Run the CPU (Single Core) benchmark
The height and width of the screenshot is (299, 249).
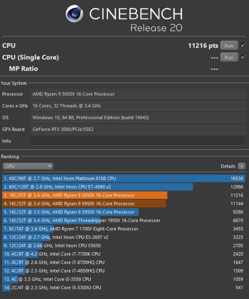click(229, 57)
